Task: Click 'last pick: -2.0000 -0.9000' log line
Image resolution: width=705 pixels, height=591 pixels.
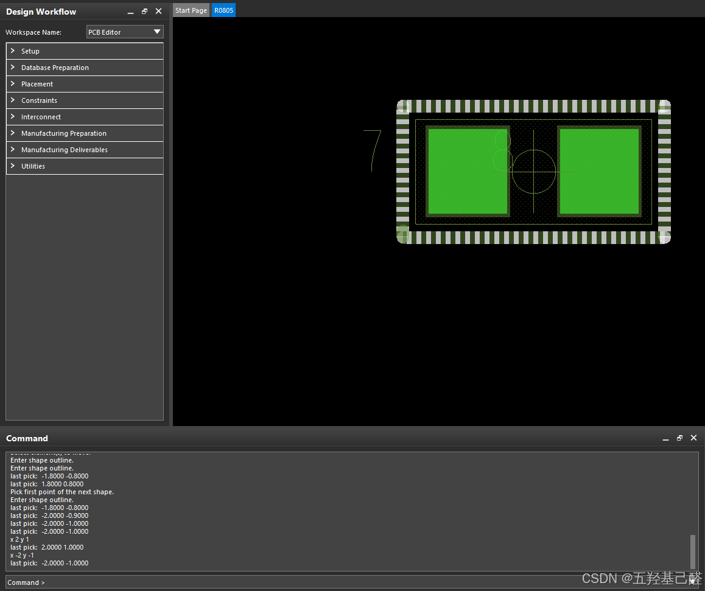Action: (x=49, y=516)
